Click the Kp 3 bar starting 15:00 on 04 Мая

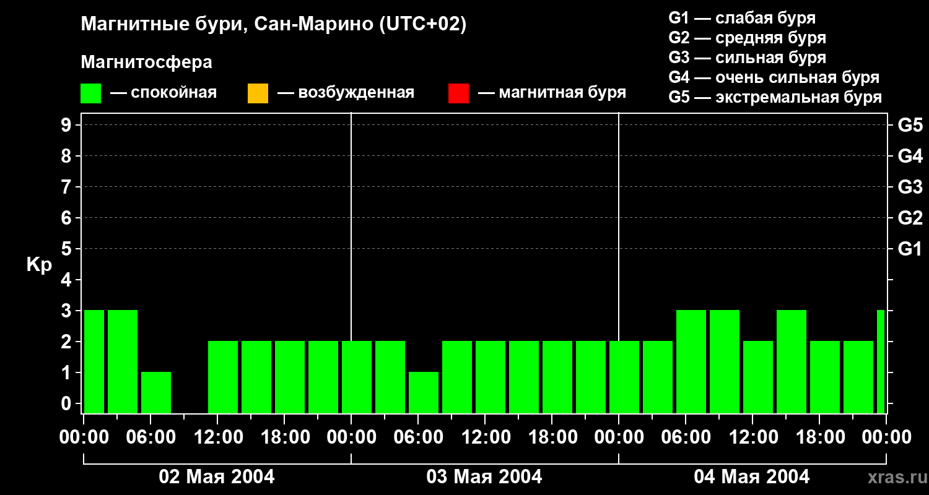[x=792, y=361]
